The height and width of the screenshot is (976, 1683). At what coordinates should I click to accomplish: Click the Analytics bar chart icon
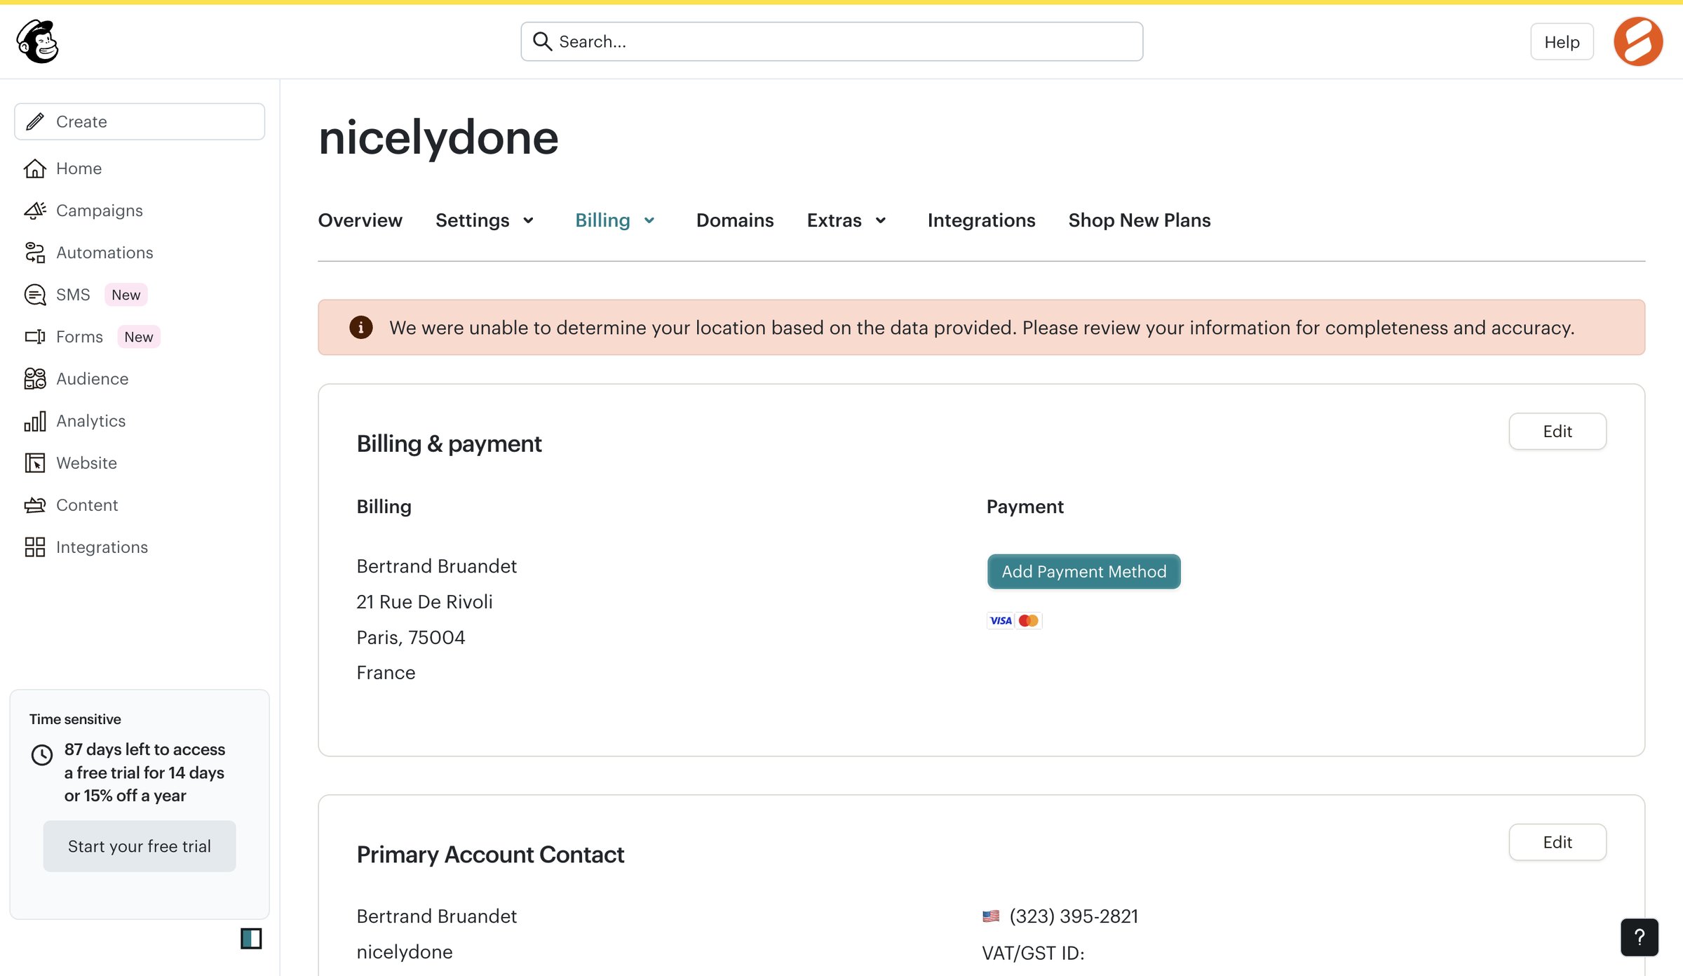tap(35, 421)
